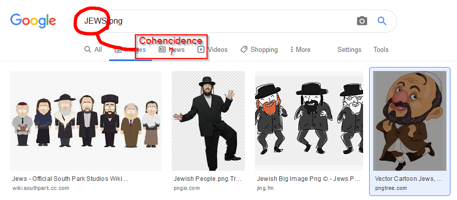Viewport: 457px width, 200px height.
Task: Open the "Jewish People.png" result title
Action: point(208,178)
